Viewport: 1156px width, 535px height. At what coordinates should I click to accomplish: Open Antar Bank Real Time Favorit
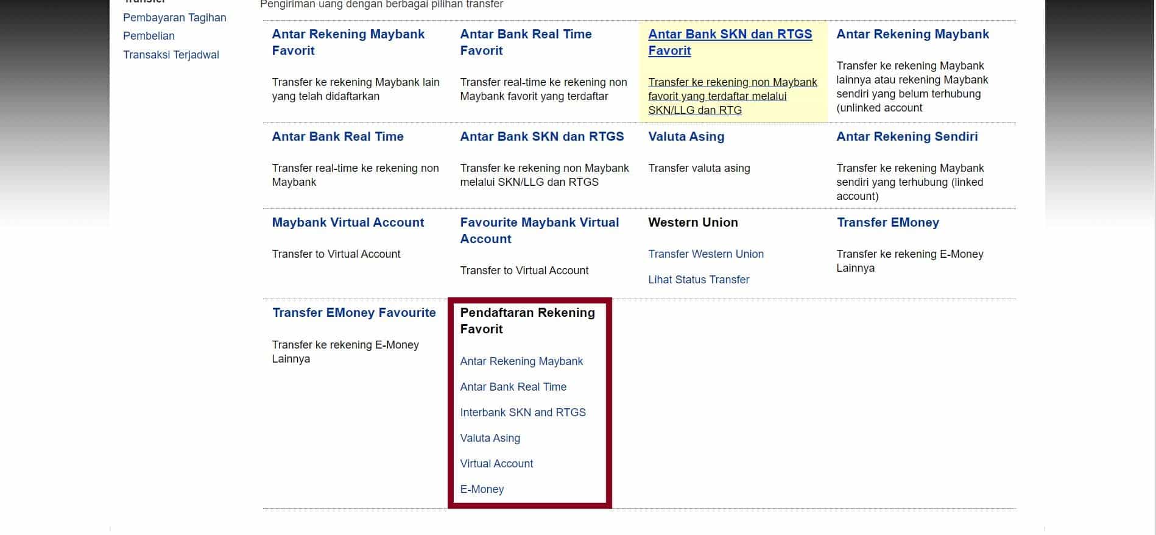(x=525, y=42)
